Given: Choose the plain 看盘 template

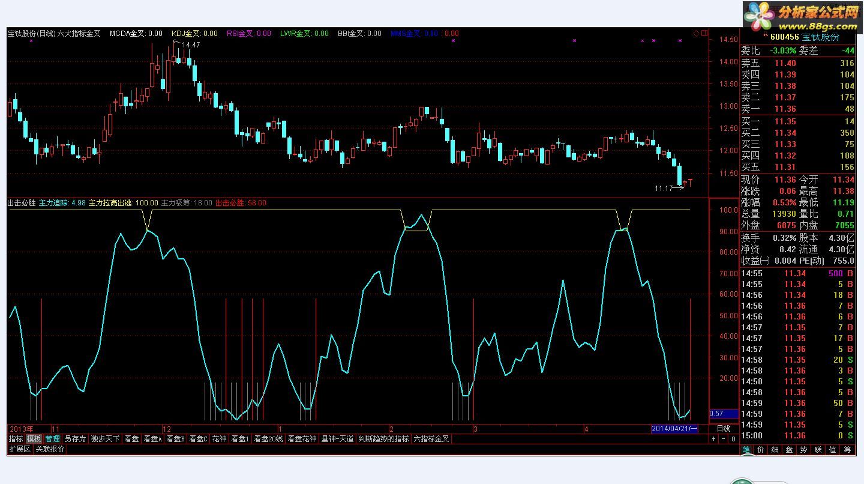Looking at the screenshot, I should pos(131,439).
